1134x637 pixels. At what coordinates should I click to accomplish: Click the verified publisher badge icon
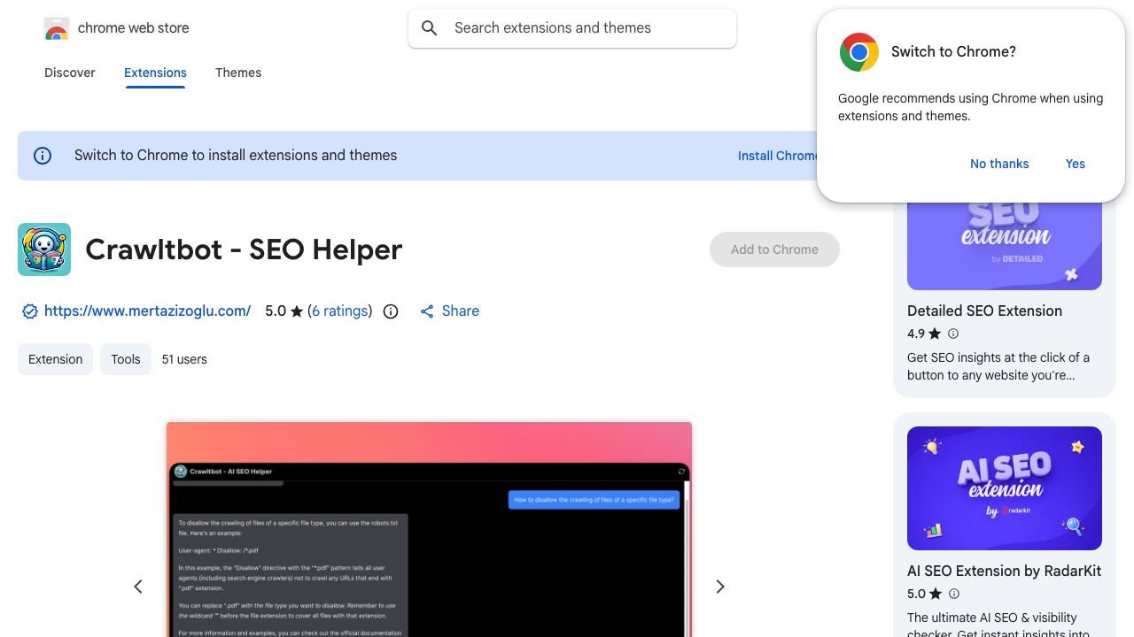[x=30, y=311]
